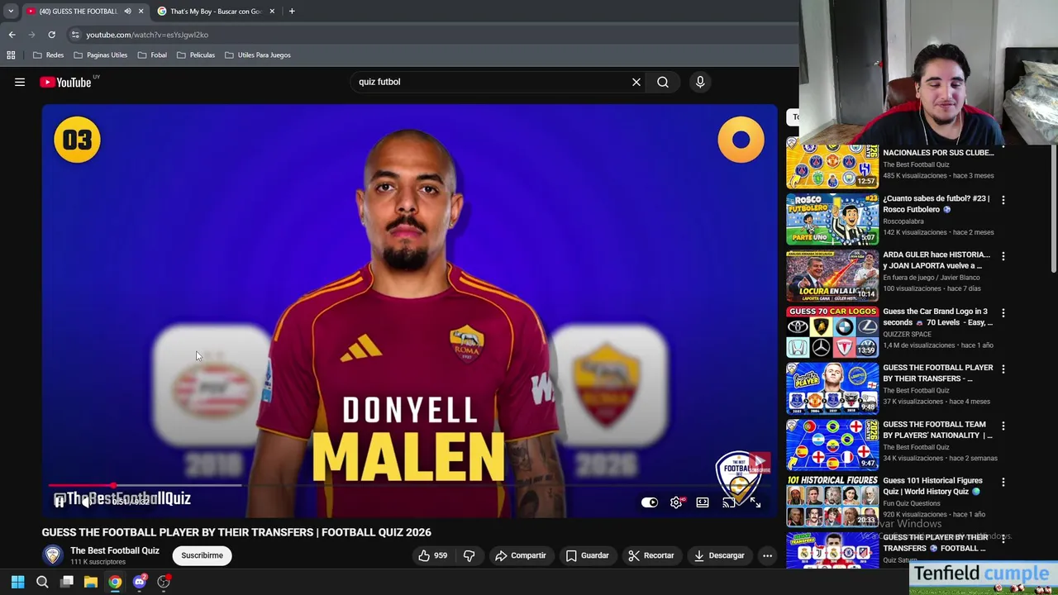Open options for PLAYERS' NATIONALITY video
Viewport: 1058px width, 595px height.
pyautogui.click(x=1003, y=426)
